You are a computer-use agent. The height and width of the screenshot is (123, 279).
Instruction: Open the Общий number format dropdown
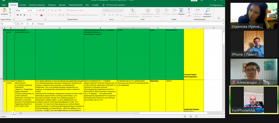pos(113,10)
